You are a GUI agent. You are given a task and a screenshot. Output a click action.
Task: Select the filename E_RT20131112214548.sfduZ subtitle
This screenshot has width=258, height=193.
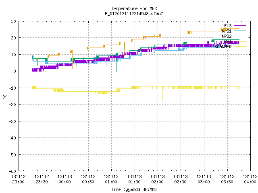pos(134,14)
